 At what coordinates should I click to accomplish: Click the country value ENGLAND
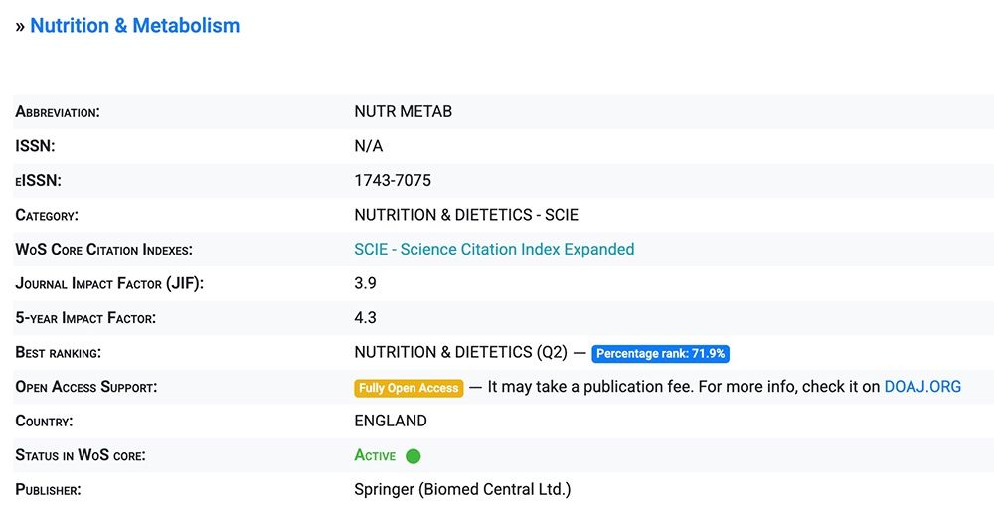click(391, 421)
